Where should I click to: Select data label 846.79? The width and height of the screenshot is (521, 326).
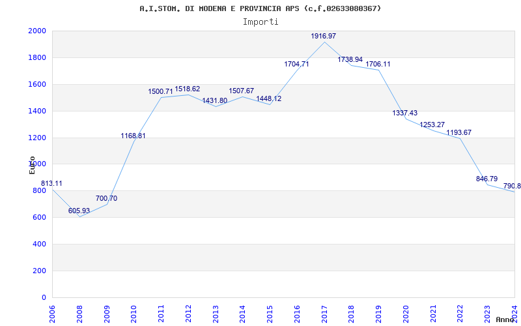486,179
